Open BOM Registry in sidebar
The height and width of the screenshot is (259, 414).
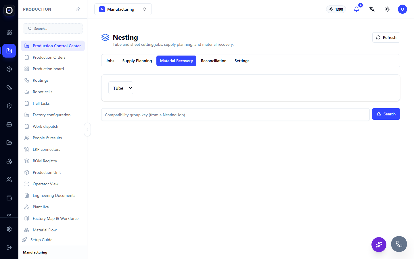tap(53, 161)
